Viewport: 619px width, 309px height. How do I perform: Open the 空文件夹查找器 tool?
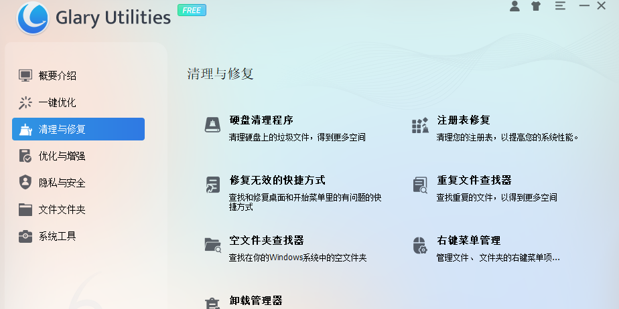click(x=267, y=240)
